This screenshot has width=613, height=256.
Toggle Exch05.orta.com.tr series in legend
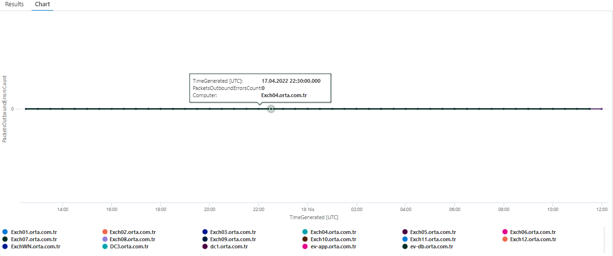[429, 232]
